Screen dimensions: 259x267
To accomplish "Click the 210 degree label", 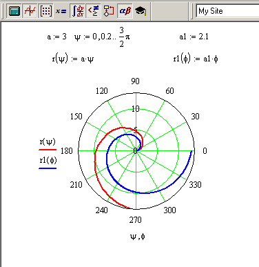I will point(76,185).
